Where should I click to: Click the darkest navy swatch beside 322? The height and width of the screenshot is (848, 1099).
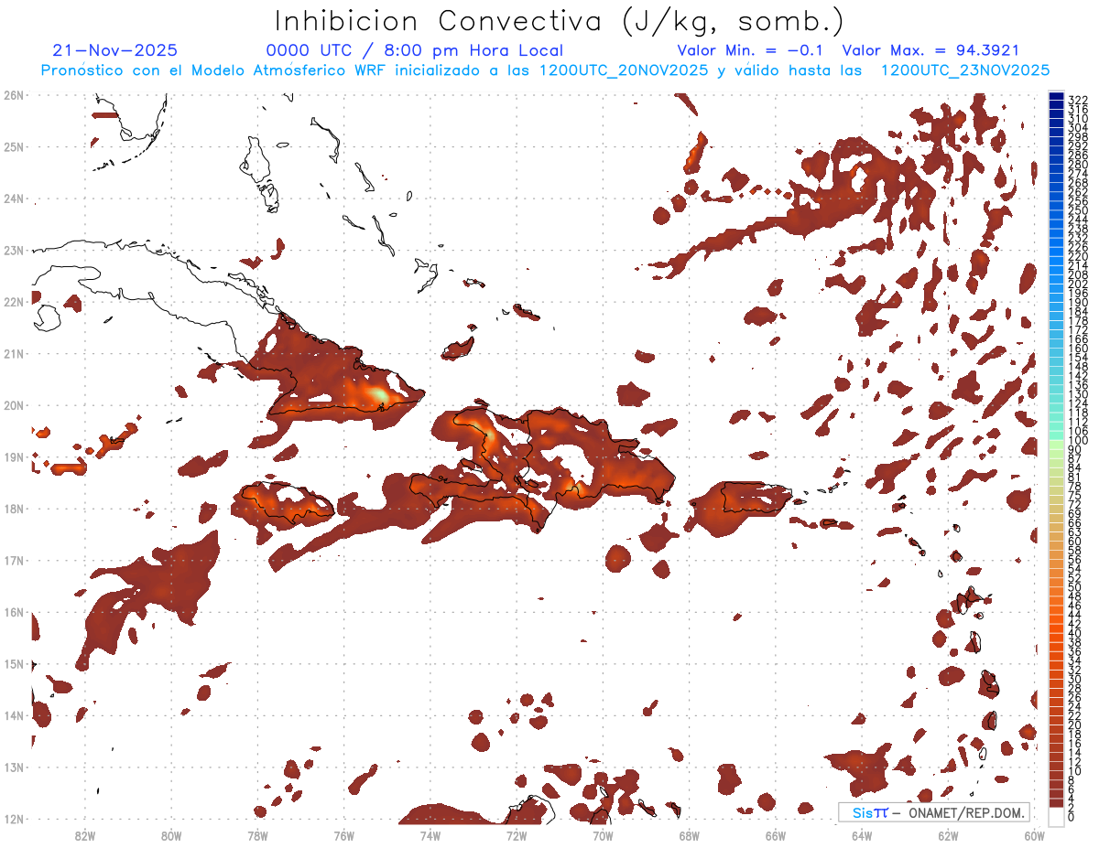click(1057, 96)
